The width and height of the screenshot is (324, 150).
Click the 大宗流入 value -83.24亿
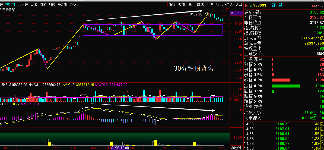point(308,118)
